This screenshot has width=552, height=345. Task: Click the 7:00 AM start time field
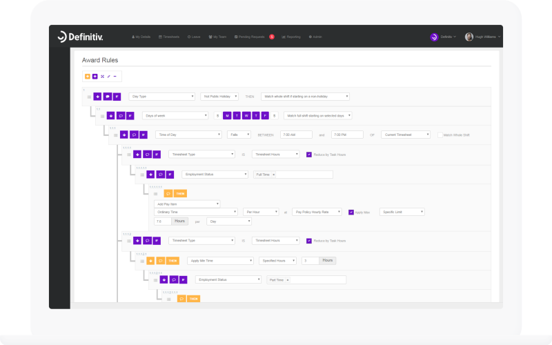click(296, 135)
